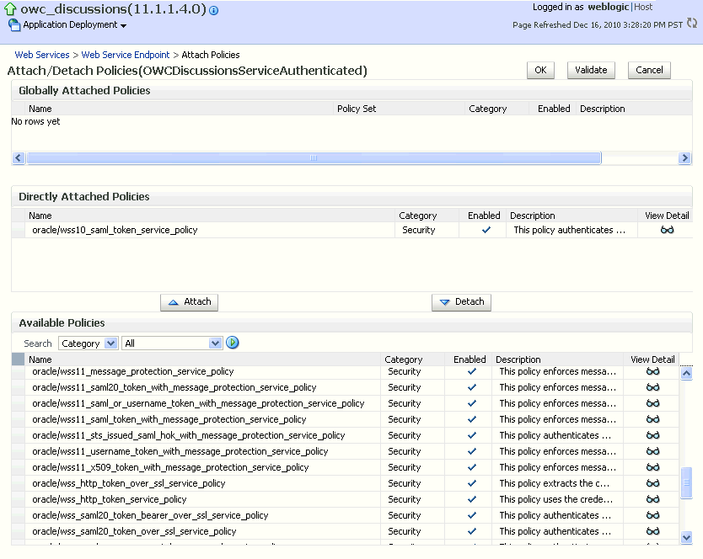The height and width of the screenshot is (559, 703).
Task: View detail glasses icon for wss_http_token_service_policy
Action: 652,499
